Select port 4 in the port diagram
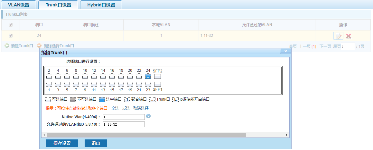The image size is (373, 150). [x=58, y=76]
